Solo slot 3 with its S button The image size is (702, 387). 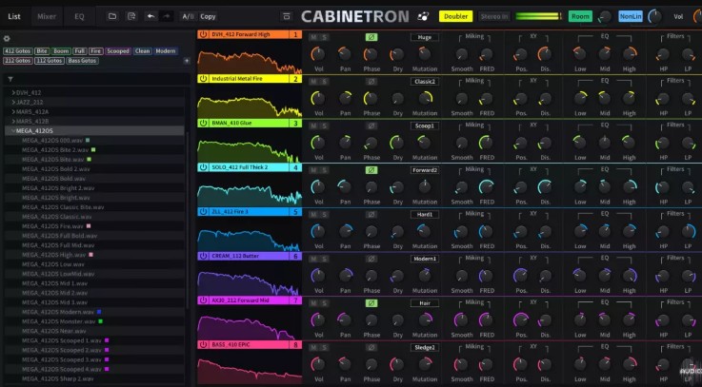[x=324, y=126]
